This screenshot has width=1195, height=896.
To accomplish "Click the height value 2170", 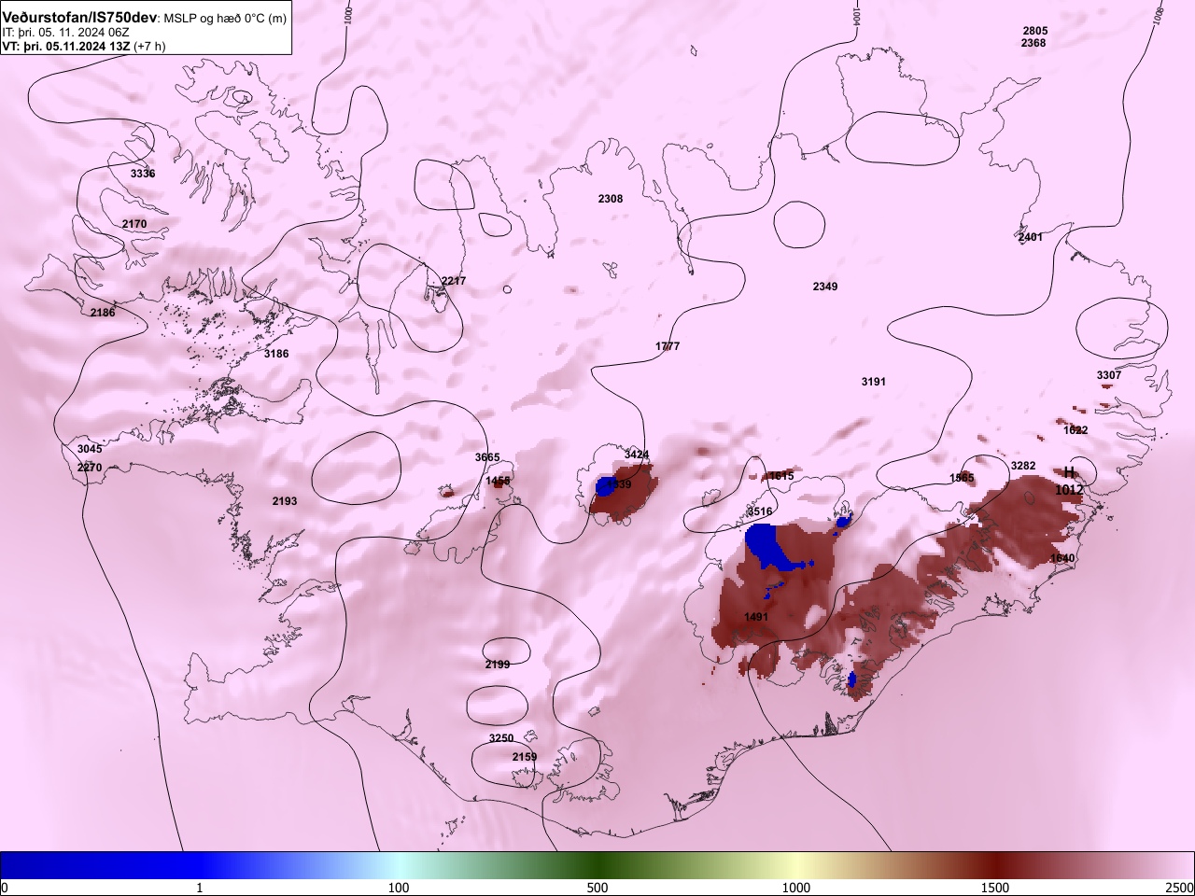I will tap(134, 224).
